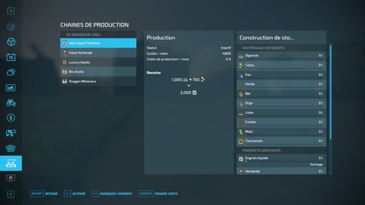Select the production chains conveyor icon

(11, 163)
